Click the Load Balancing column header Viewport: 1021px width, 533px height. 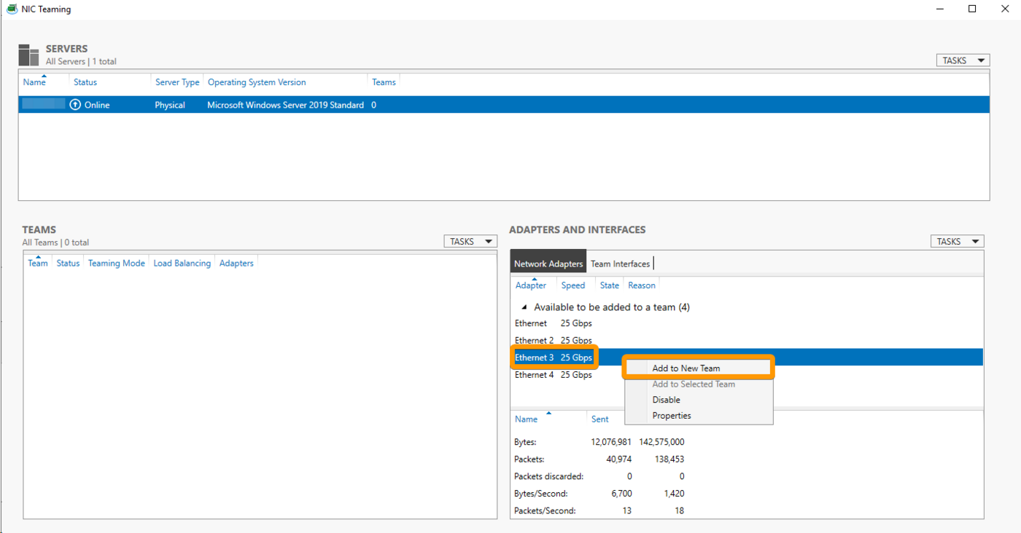click(x=182, y=263)
